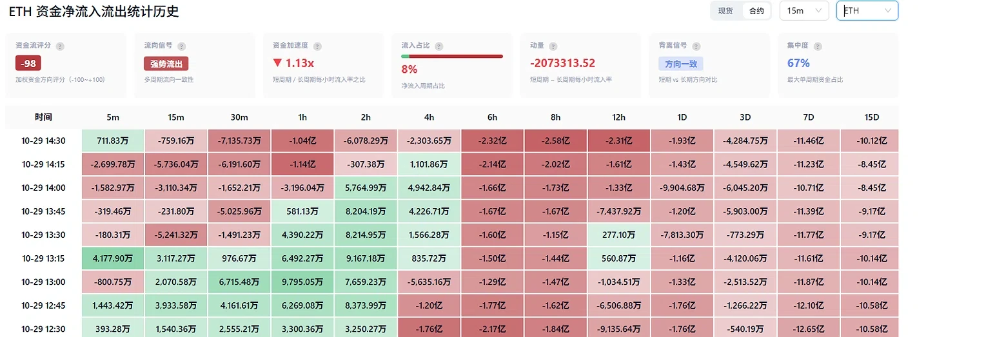Viewport: 986px width, 337px height.
Task: Click the 67% concentration value
Action: pyautogui.click(x=798, y=63)
